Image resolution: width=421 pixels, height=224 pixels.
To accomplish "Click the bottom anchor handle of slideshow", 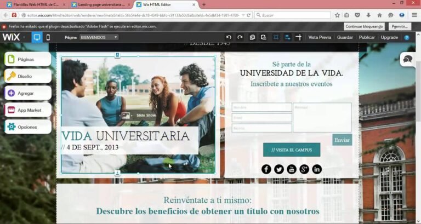I will coord(117,173).
